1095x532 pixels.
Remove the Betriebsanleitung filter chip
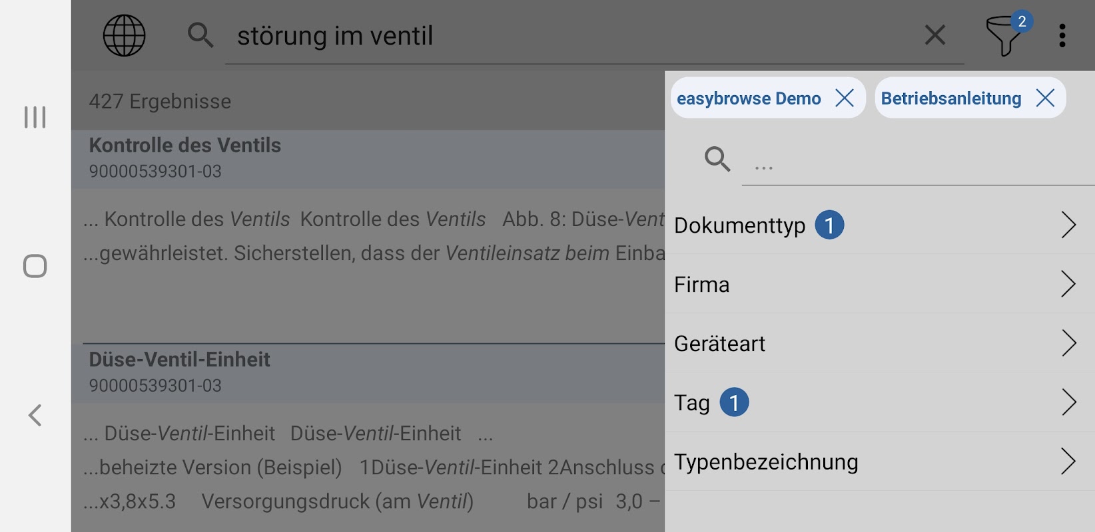pyautogui.click(x=1045, y=98)
